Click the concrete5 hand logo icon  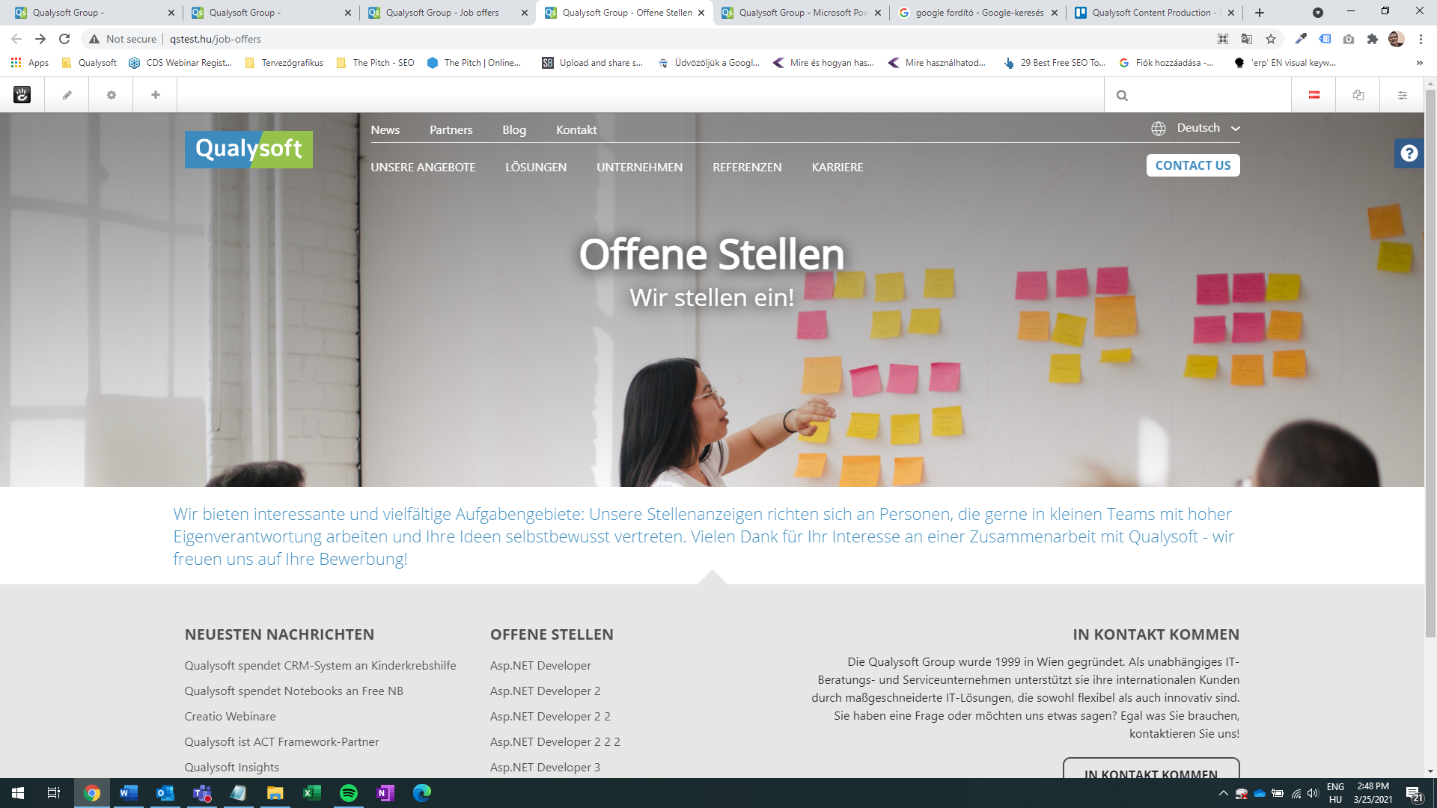[22, 95]
